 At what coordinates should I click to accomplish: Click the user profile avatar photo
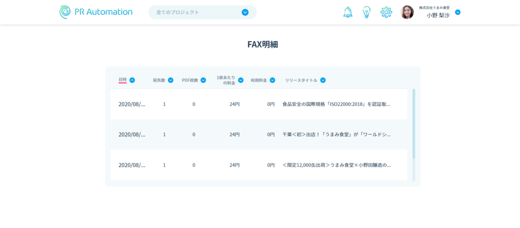pos(407,12)
